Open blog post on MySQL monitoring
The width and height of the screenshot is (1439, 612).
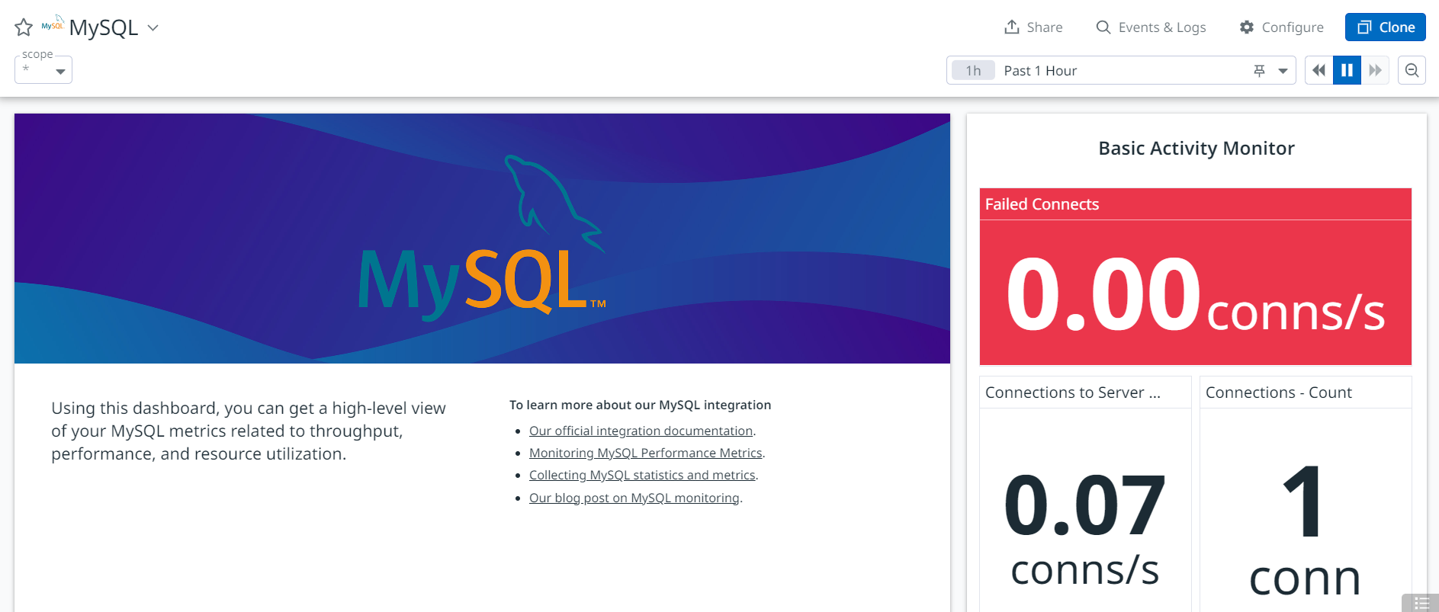click(634, 498)
